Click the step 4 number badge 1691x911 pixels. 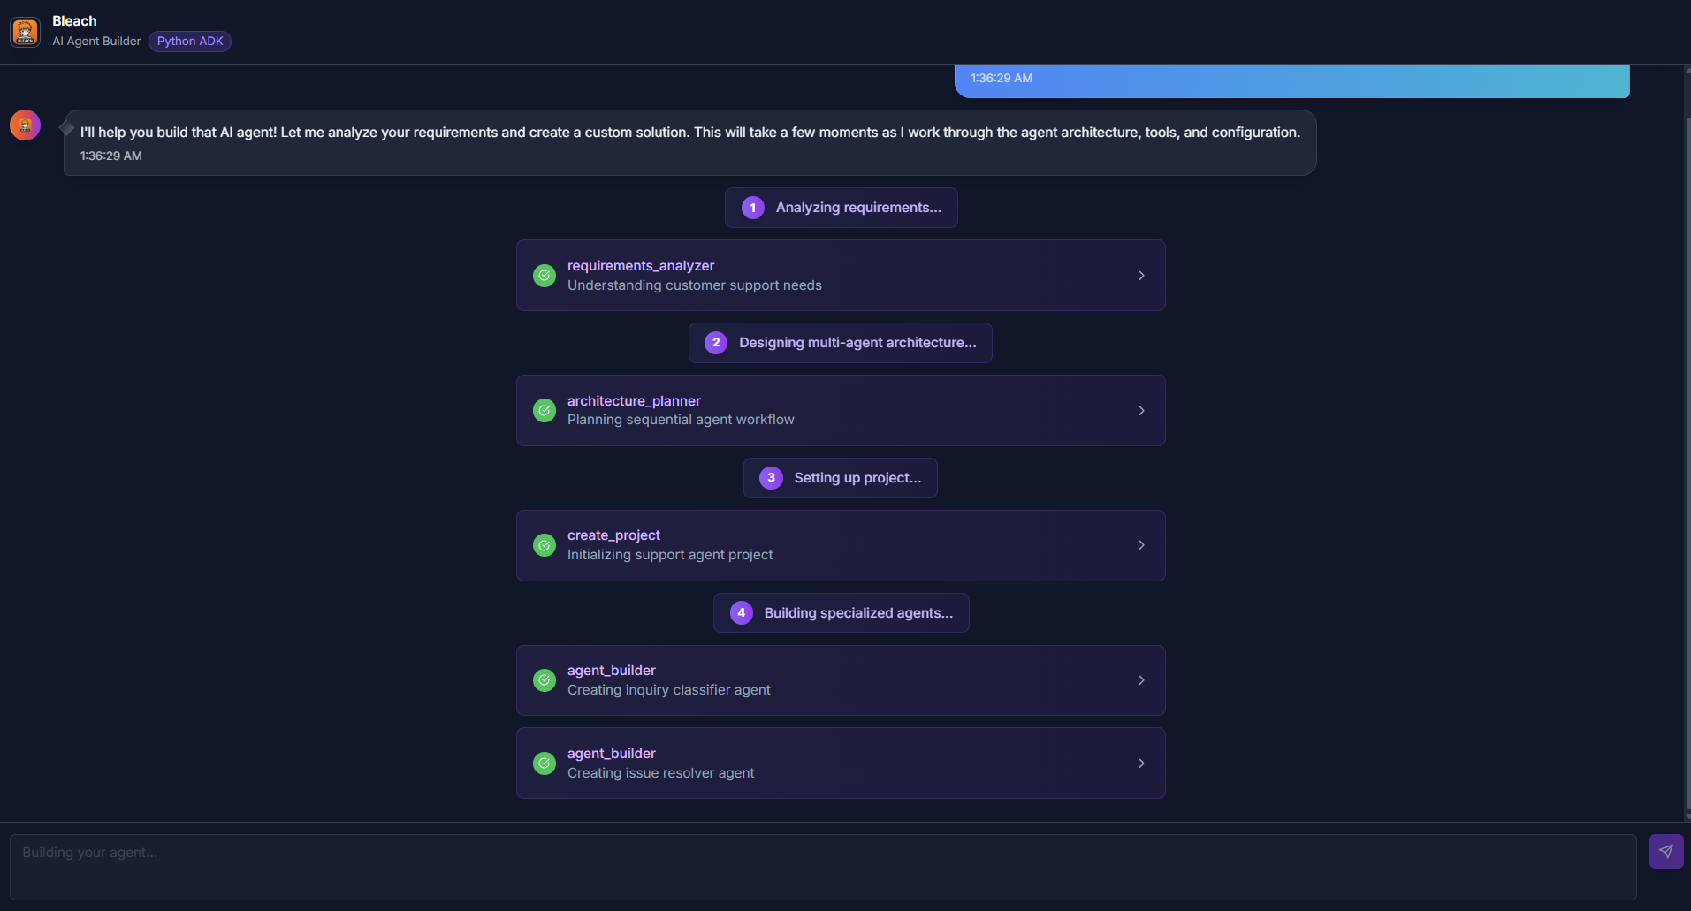click(742, 613)
